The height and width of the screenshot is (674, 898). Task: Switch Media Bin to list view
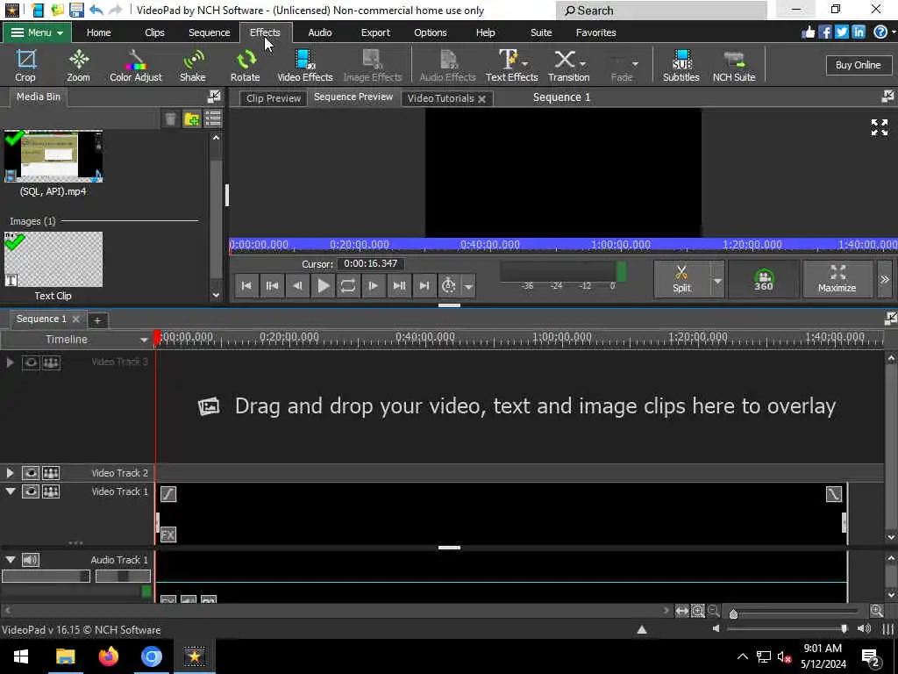(213, 119)
